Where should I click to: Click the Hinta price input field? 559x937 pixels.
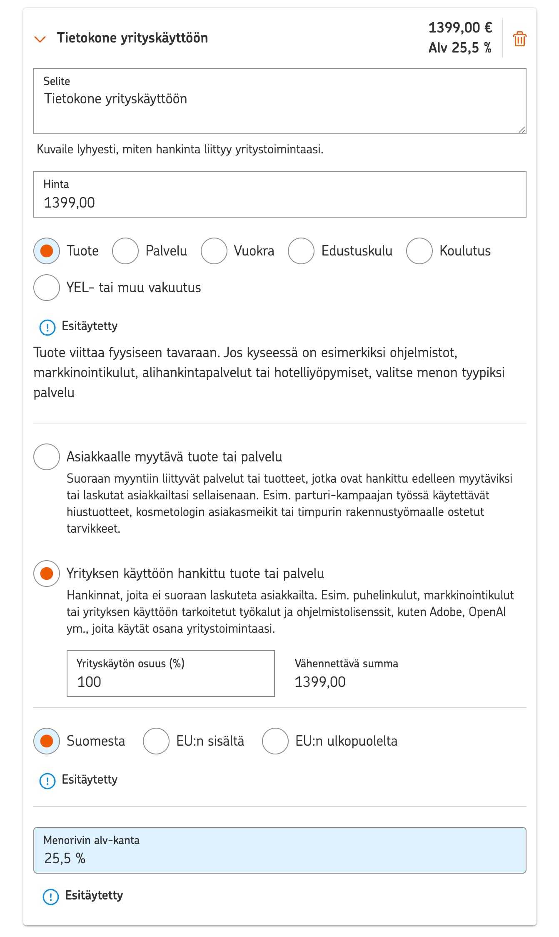279,194
